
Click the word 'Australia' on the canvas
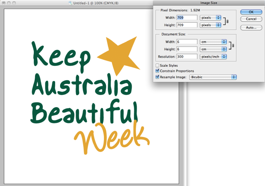point(82,85)
